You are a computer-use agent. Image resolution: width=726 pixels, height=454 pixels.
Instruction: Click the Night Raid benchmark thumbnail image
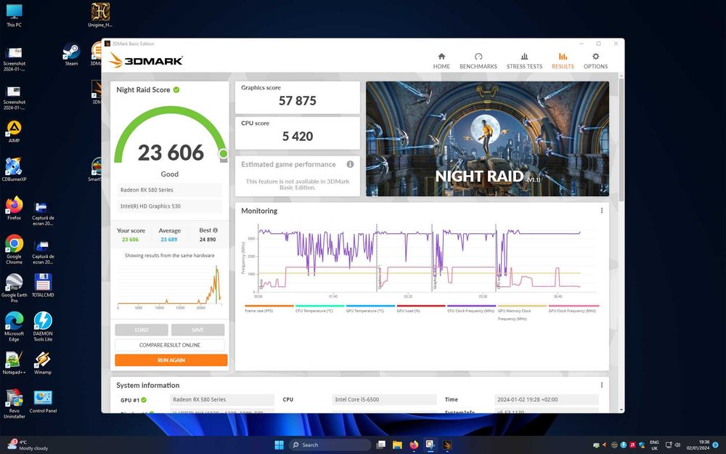[487, 139]
